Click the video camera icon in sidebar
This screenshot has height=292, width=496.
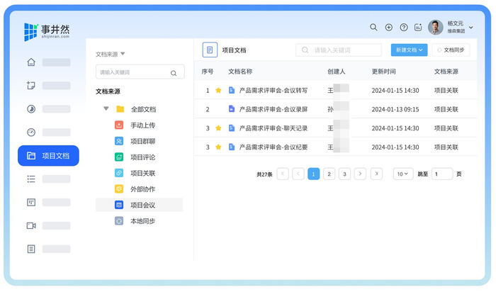coord(30,225)
